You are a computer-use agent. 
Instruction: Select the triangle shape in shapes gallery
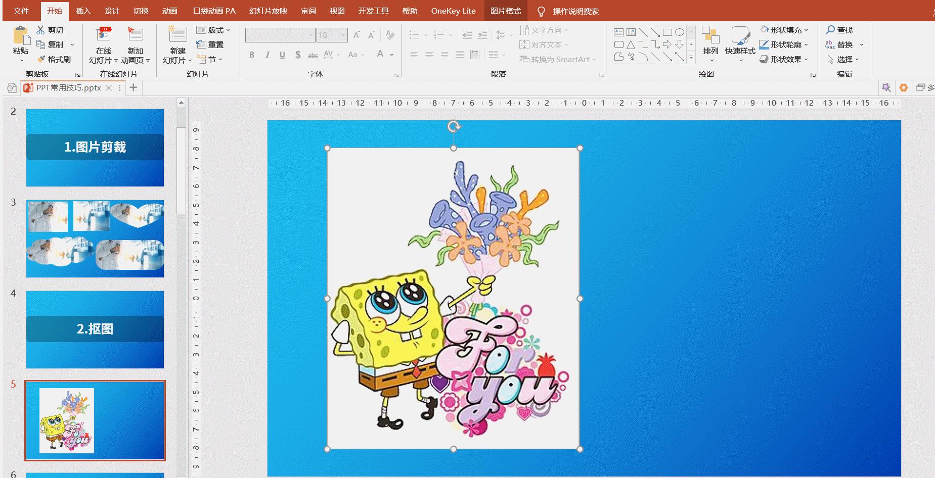[631, 45]
